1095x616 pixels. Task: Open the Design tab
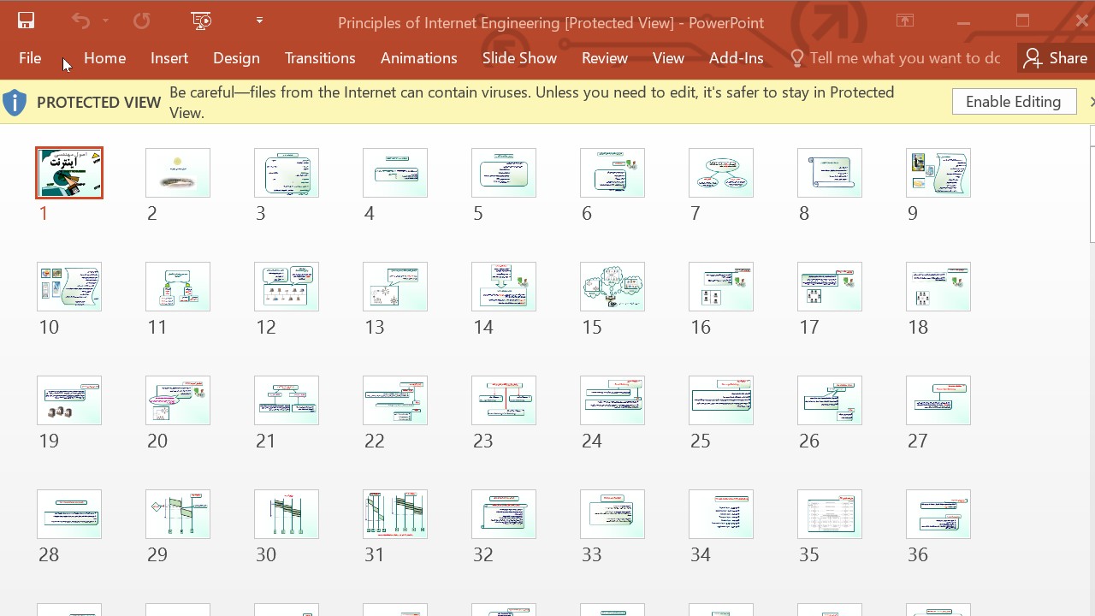236,58
